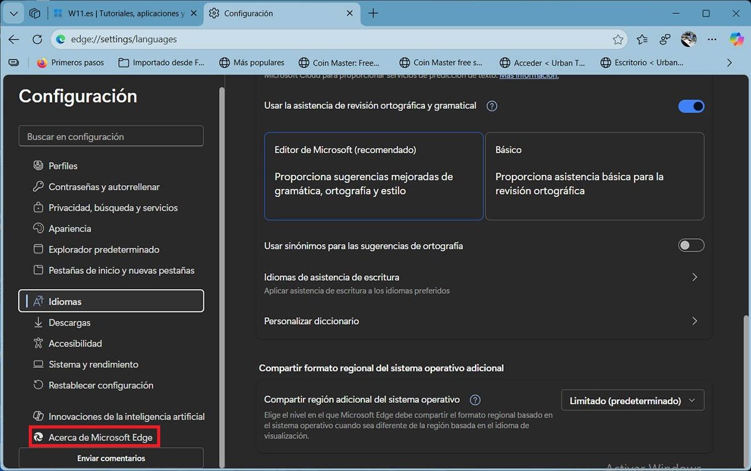Expand Idiomas de asistencia de escritura
This screenshot has width=751, height=471.
click(694, 277)
